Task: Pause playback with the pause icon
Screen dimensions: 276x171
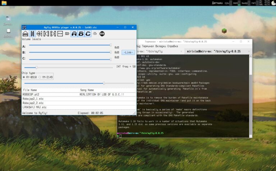Action: (x=32, y=34)
